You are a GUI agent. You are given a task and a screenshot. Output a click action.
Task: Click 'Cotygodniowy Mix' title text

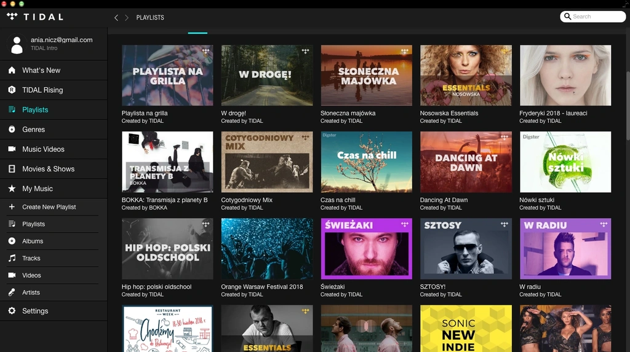247,200
